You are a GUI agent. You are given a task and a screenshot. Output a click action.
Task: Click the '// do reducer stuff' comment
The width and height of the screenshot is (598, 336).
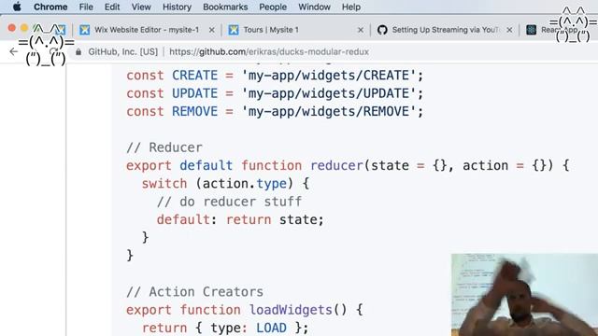click(229, 202)
